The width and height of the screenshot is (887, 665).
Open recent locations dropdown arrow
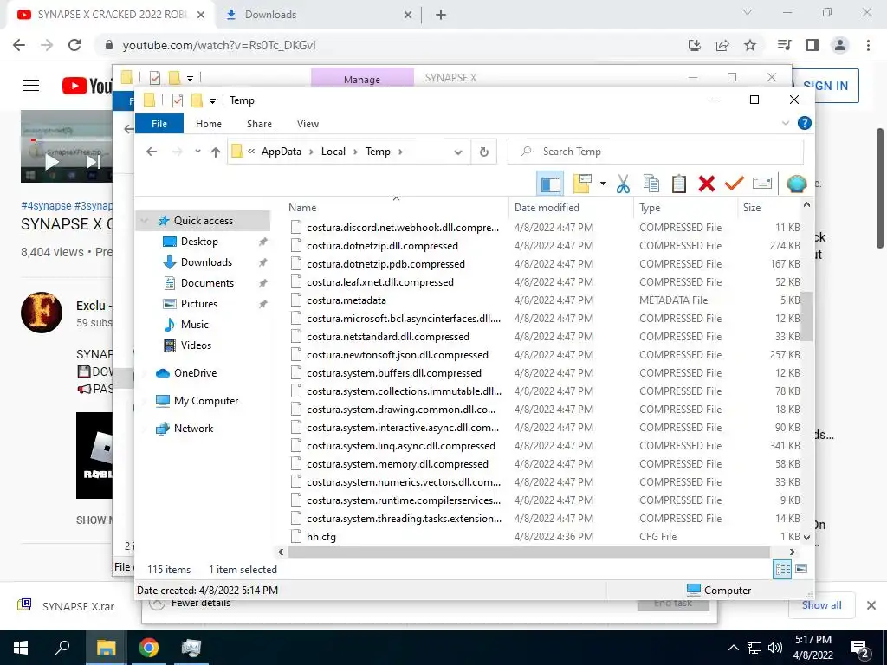click(x=197, y=152)
